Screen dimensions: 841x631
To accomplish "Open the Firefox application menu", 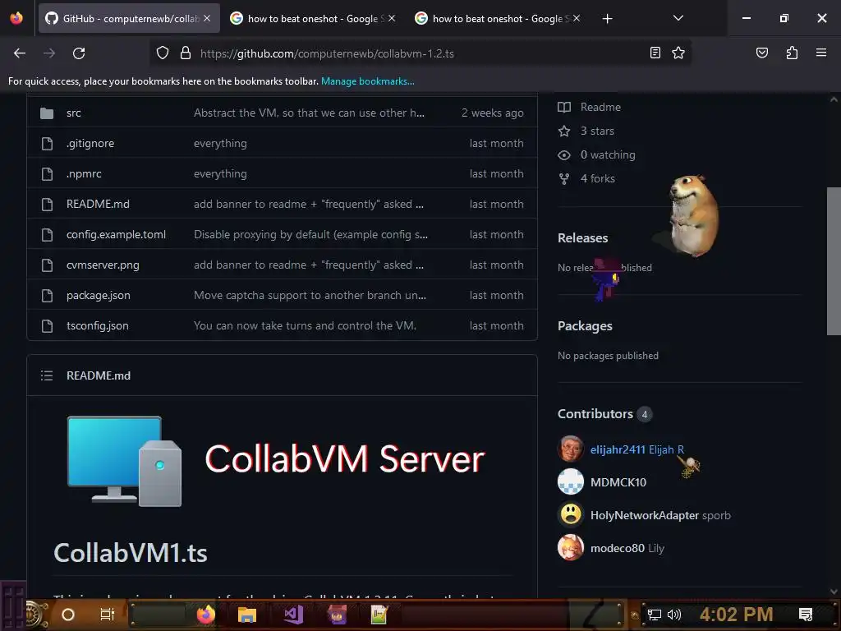I will (x=821, y=53).
